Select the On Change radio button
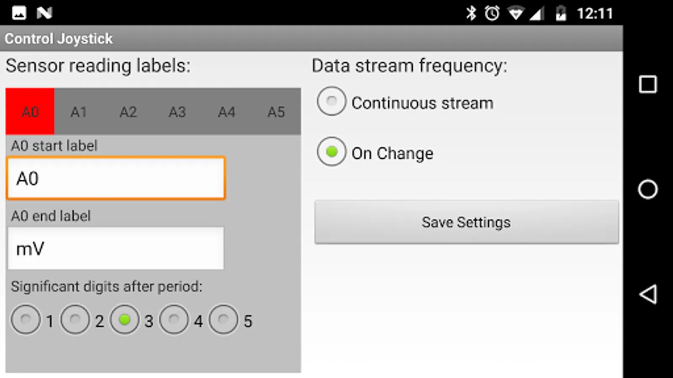 [332, 152]
